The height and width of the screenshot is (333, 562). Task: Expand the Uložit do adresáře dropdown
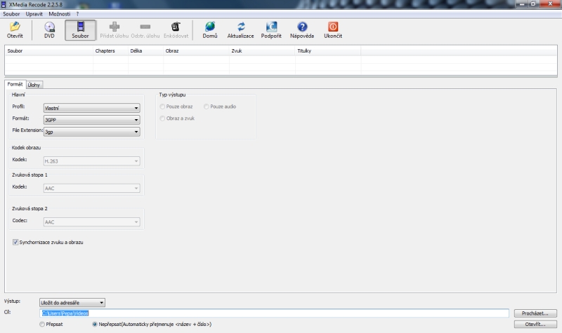pos(72,303)
